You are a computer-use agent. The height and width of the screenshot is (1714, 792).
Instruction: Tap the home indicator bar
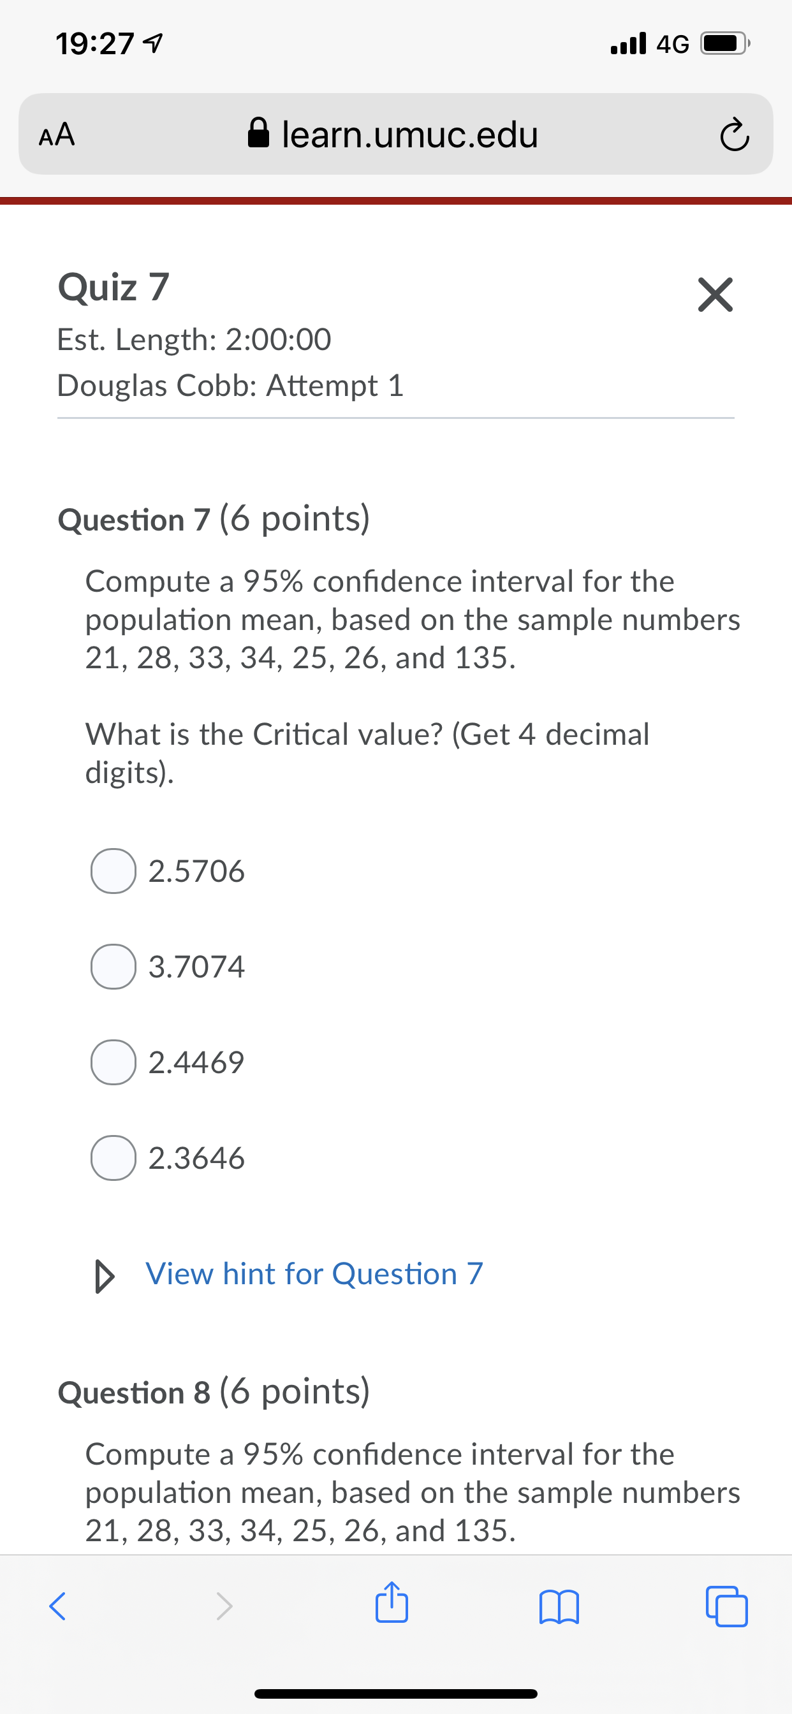click(x=396, y=1693)
